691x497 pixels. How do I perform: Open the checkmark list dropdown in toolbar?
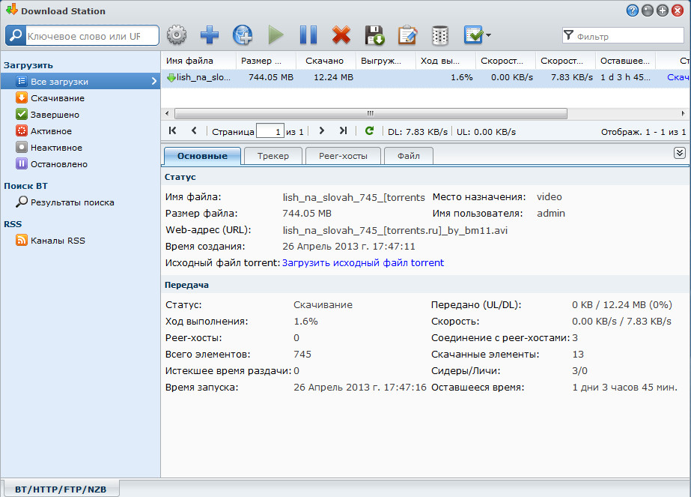click(x=477, y=34)
